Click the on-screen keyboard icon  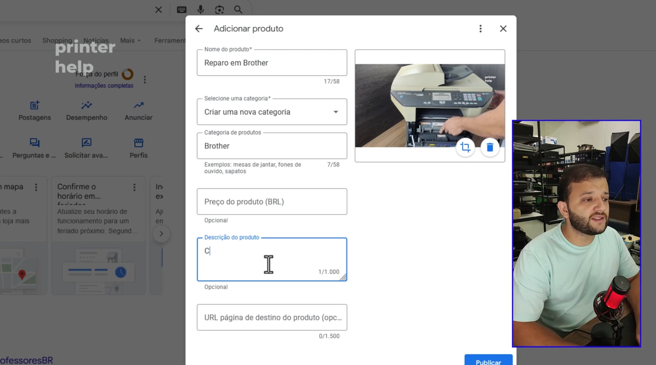pyautogui.click(x=181, y=10)
